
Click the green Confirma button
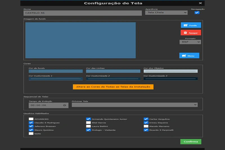coord(191,142)
